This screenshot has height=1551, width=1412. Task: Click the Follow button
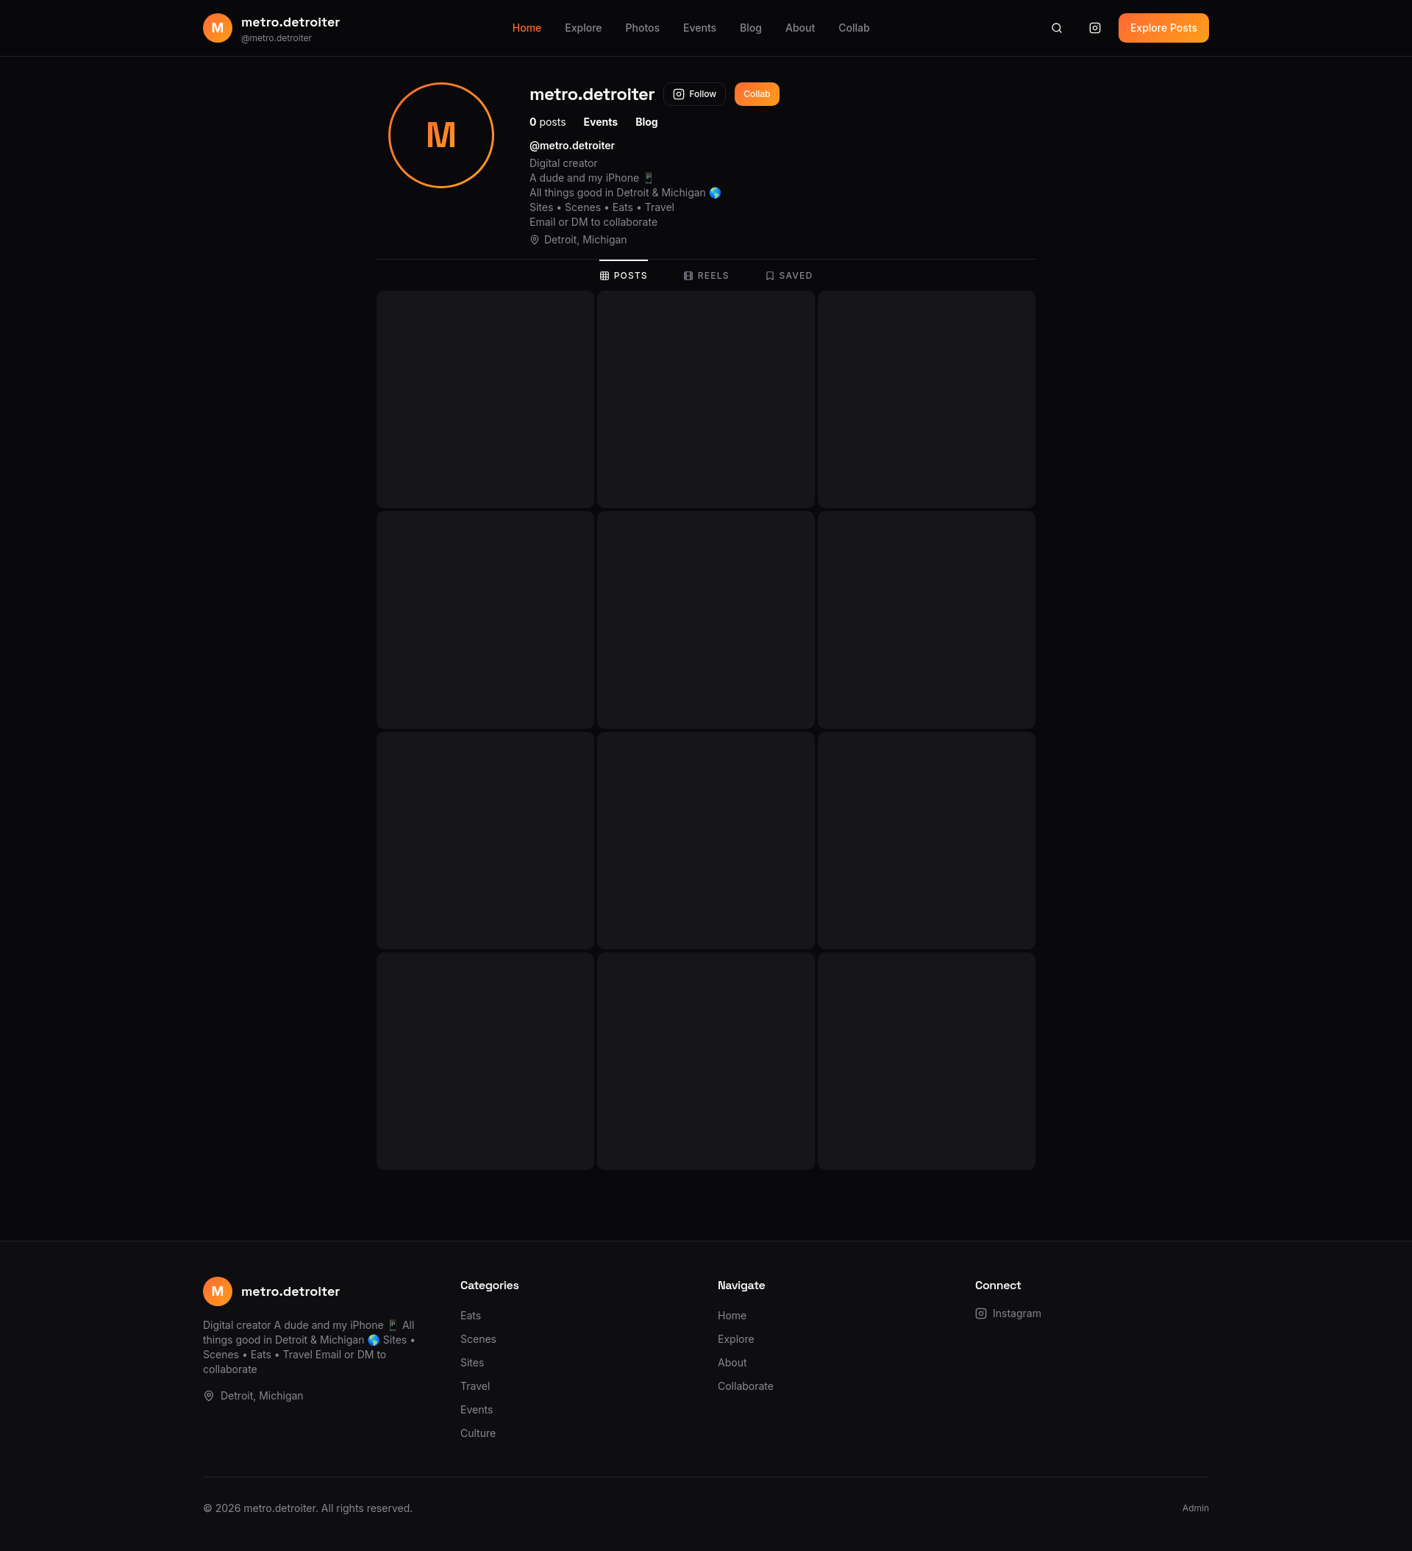pos(694,94)
